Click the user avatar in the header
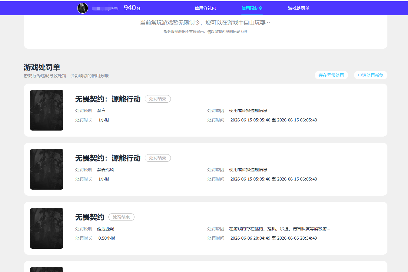This screenshot has width=408, height=272. click(83, 8)
